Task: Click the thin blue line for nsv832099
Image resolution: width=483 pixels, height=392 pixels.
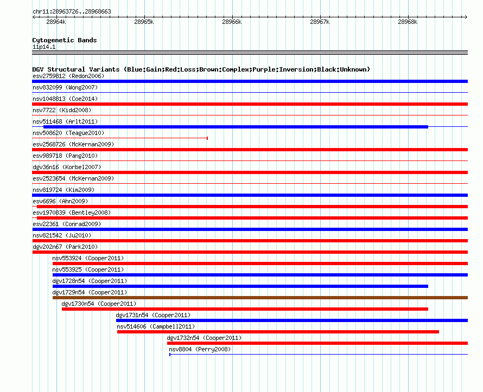Action: 250,93
